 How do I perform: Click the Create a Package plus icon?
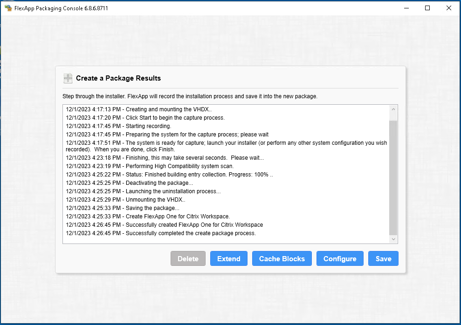(68, 78)
